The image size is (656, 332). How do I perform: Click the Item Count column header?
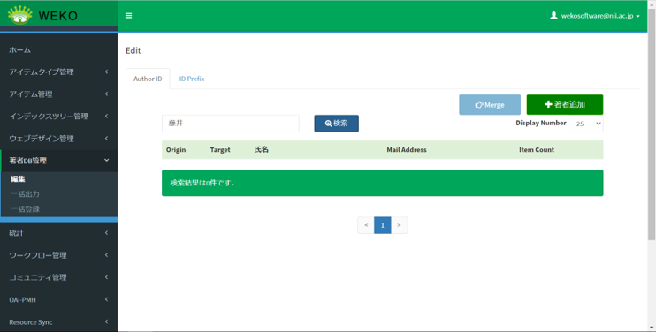click(x=537, y=149)
